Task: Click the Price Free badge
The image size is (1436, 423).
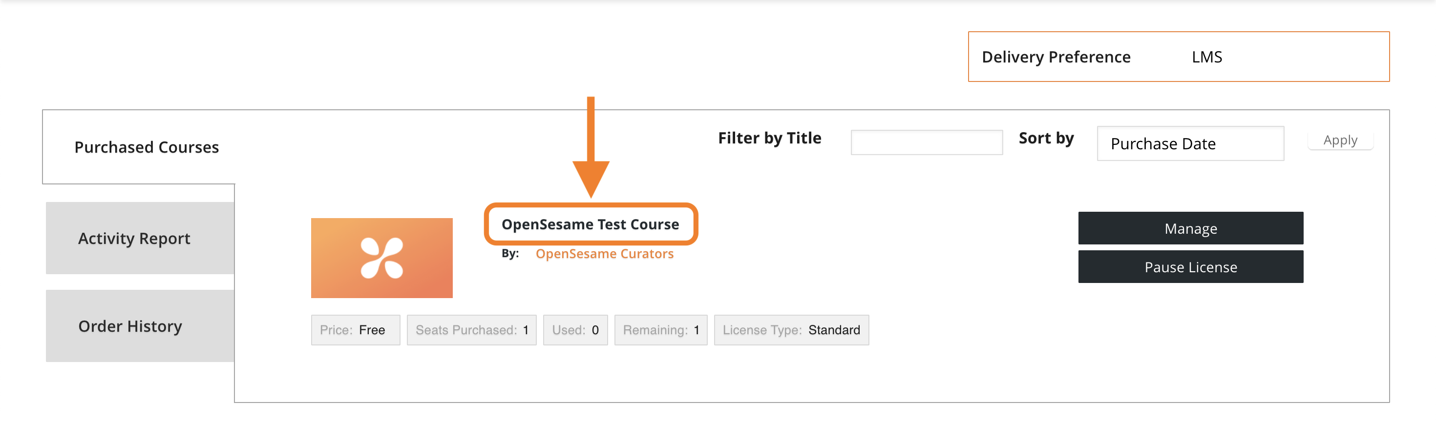Action: pyautogui.click(x=355, y=329)
